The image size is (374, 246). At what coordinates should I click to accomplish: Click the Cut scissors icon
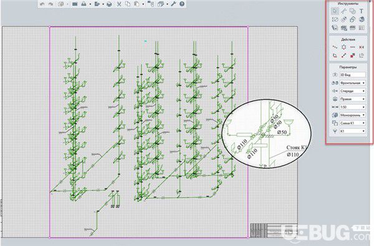tap(119, 4)
